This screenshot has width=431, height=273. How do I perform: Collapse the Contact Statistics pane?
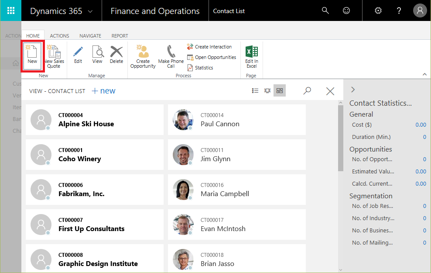coord(353,90)
